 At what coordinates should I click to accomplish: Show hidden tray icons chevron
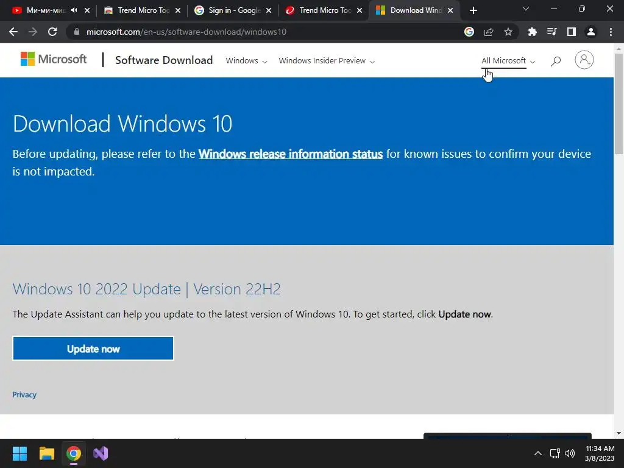pyautogui.click(x=537, y=453)
